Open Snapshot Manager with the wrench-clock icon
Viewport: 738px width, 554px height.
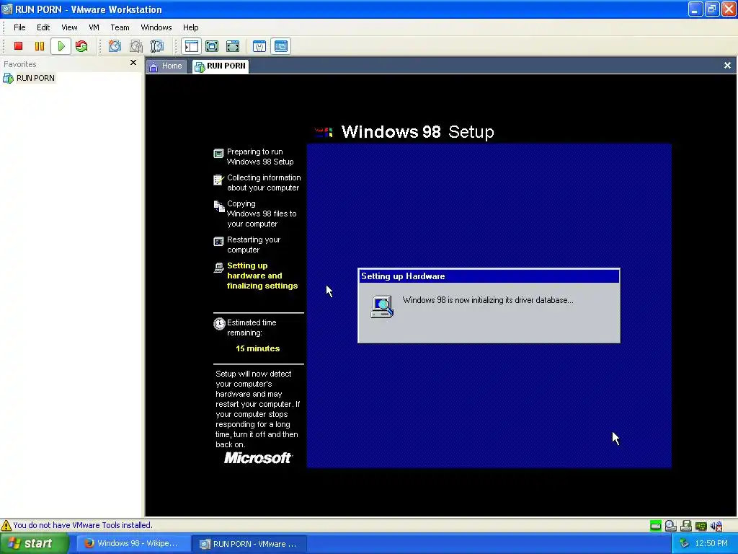(156, 46)
